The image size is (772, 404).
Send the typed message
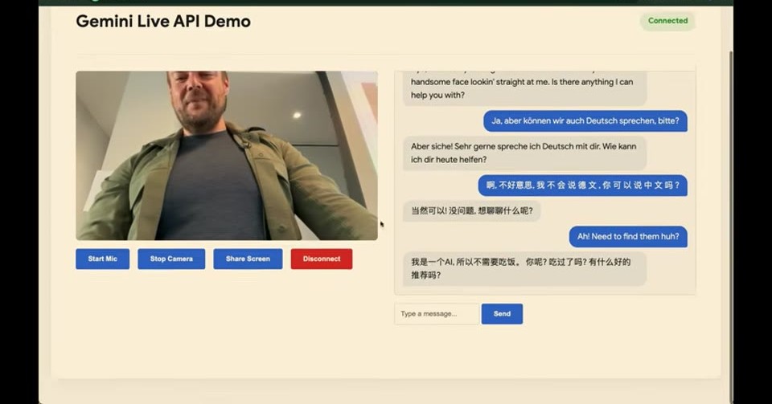coord(502,313)
